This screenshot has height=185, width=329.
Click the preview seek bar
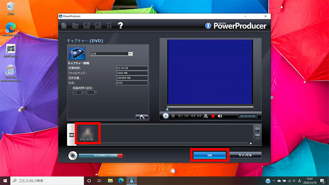(x=210, y=107)
